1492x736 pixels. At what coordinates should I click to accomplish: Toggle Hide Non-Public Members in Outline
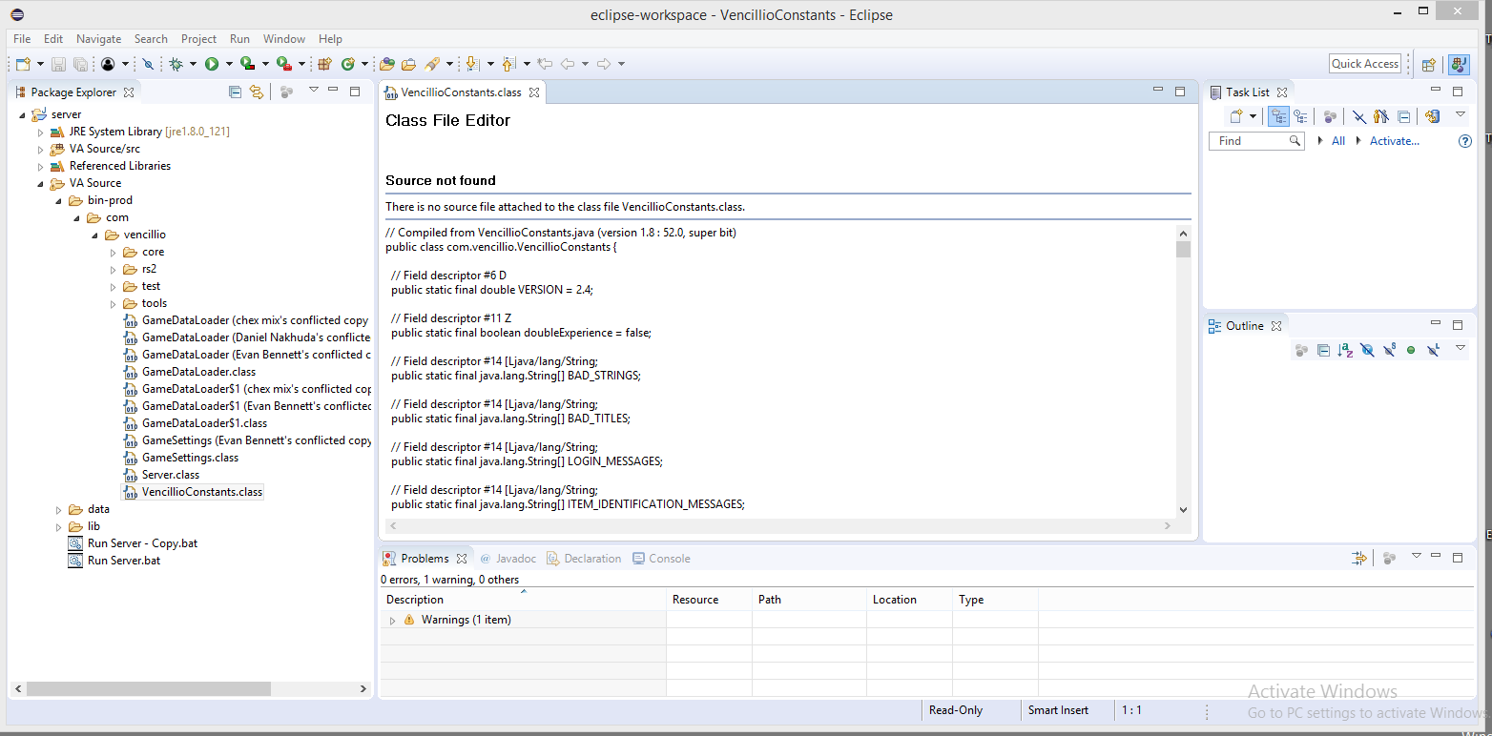pyautogui.click(x=1411, y=350)
